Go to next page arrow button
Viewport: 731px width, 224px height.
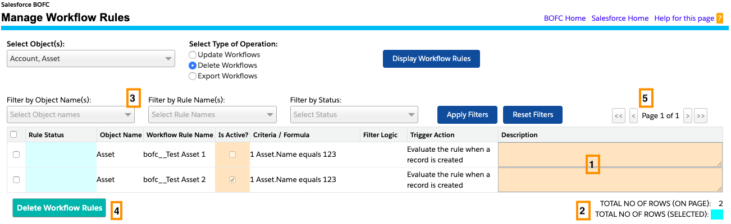point(687,116)
